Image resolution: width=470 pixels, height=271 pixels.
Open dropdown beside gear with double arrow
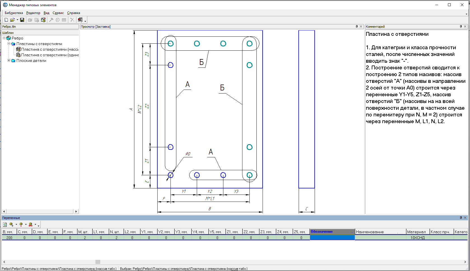coord(35,225)
